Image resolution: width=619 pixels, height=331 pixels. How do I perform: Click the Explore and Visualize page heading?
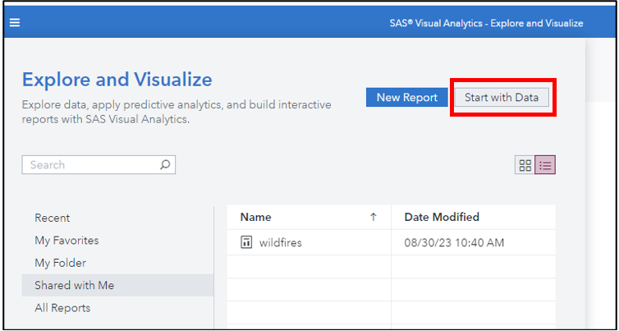click(117, 80)
